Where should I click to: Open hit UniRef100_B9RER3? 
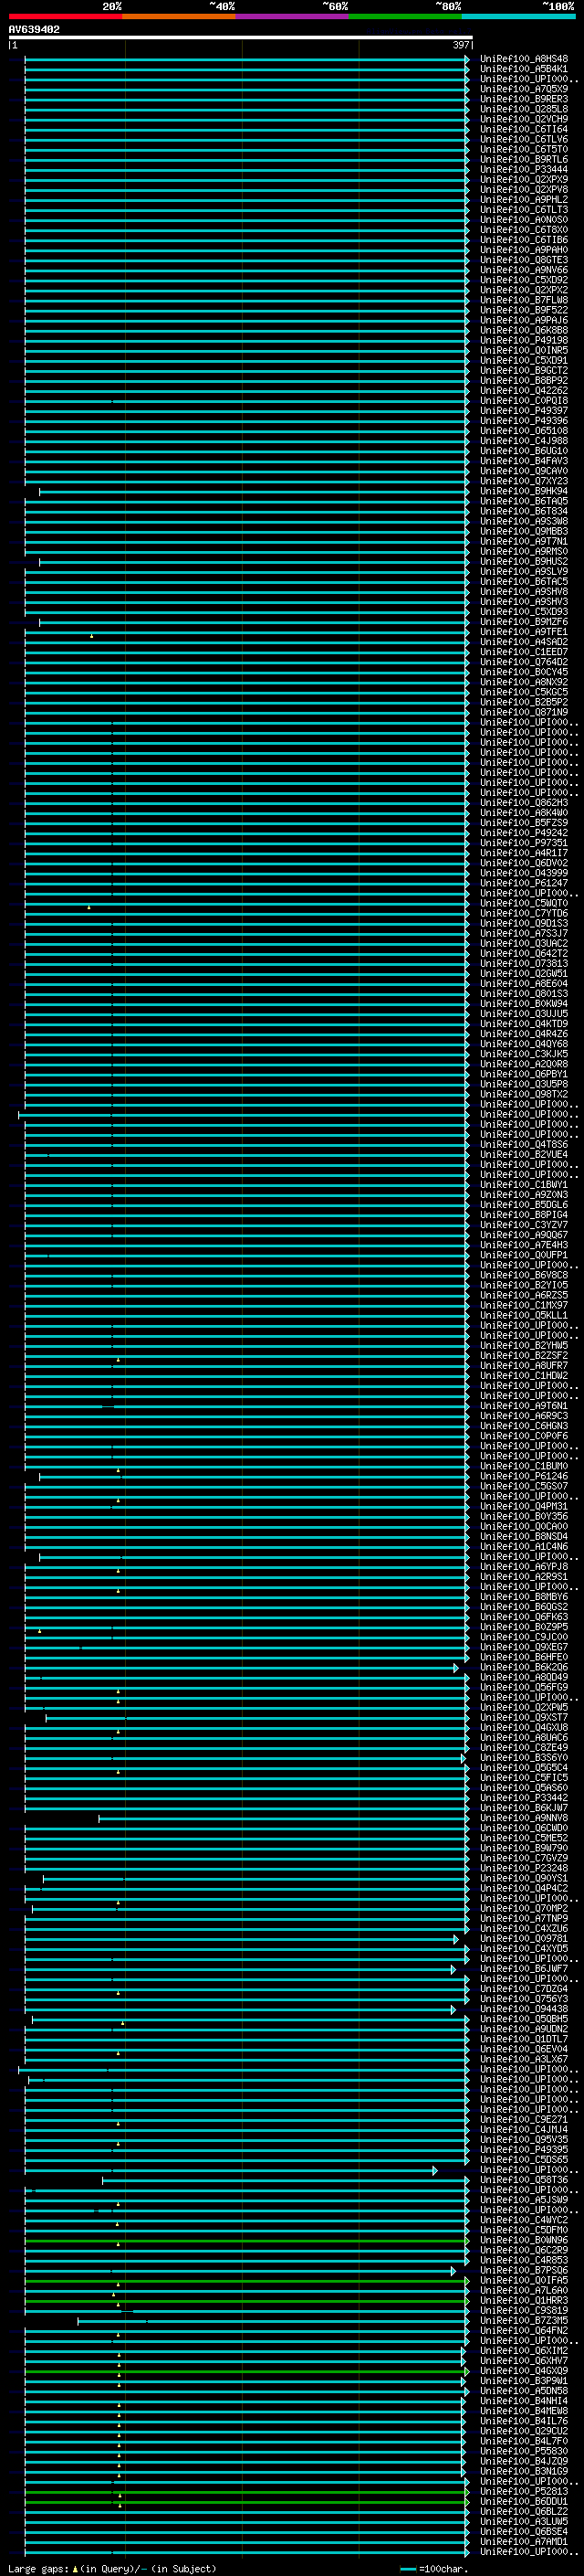pos(524,99)
